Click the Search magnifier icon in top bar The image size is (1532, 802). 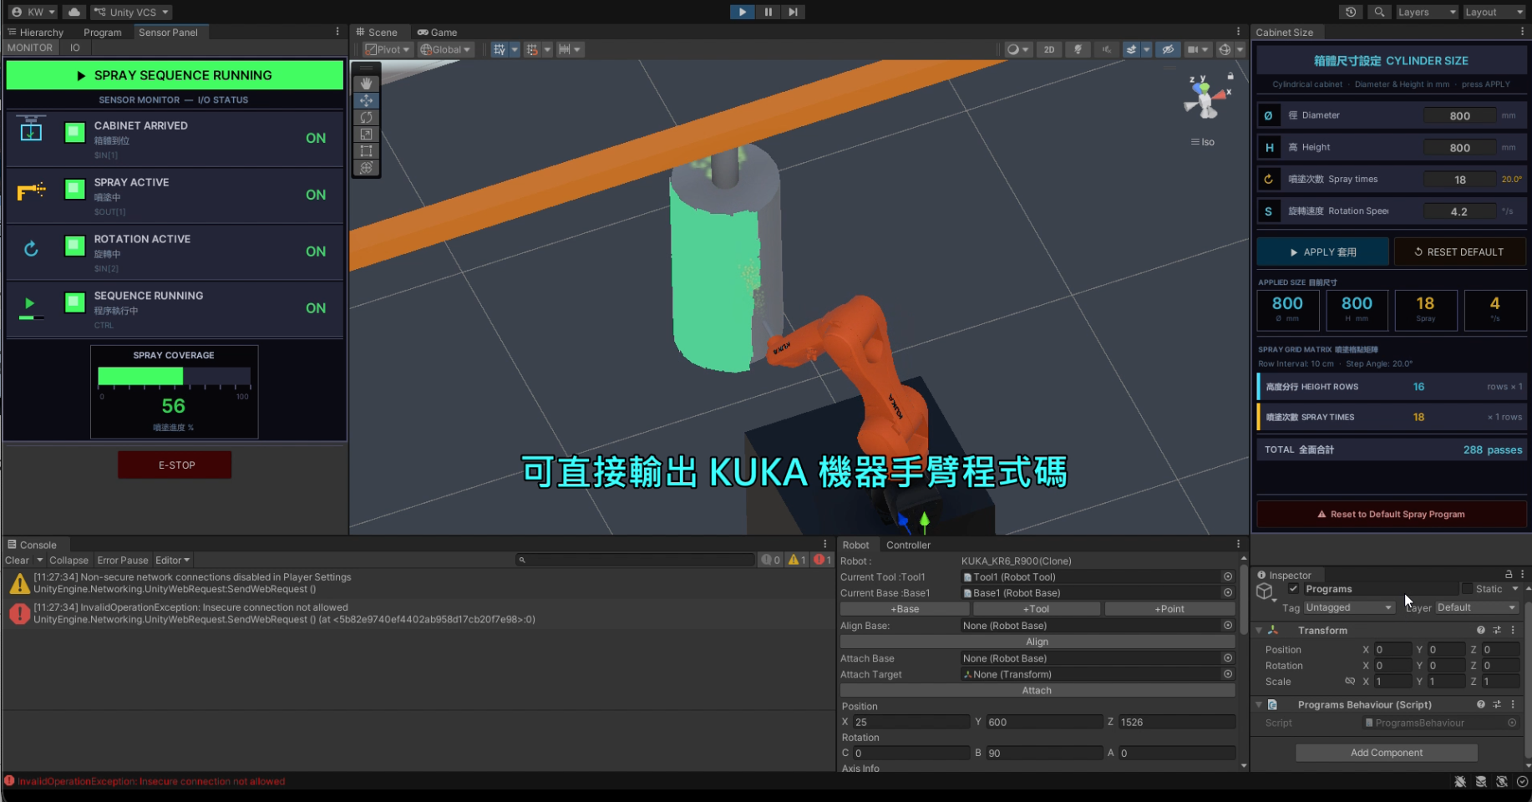(1379, 12)
